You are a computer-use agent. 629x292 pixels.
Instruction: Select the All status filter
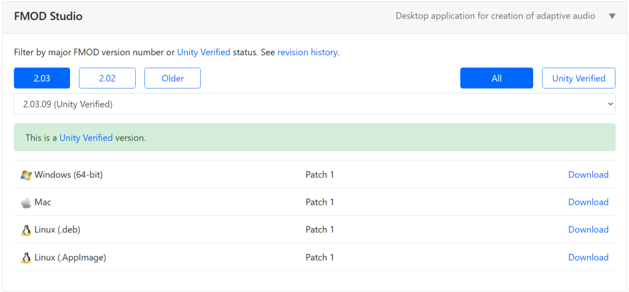tap(496, 78)
